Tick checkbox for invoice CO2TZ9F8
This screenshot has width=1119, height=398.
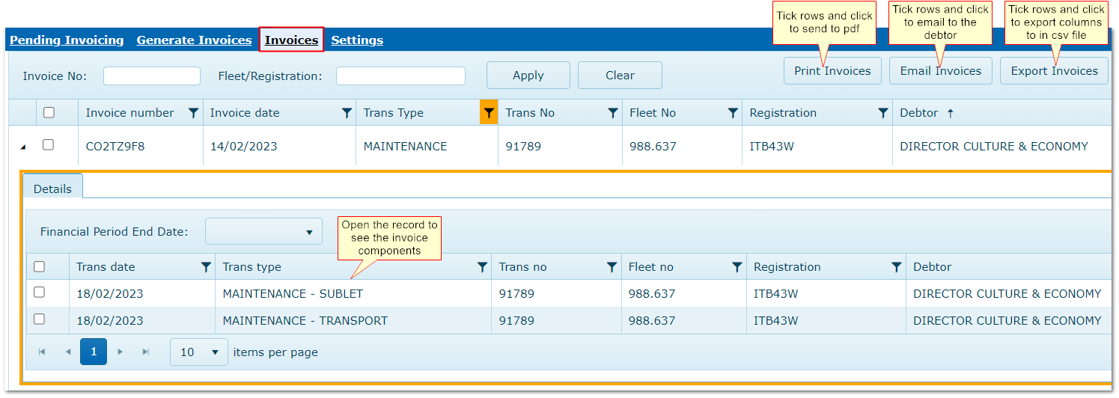click(49, 145)
